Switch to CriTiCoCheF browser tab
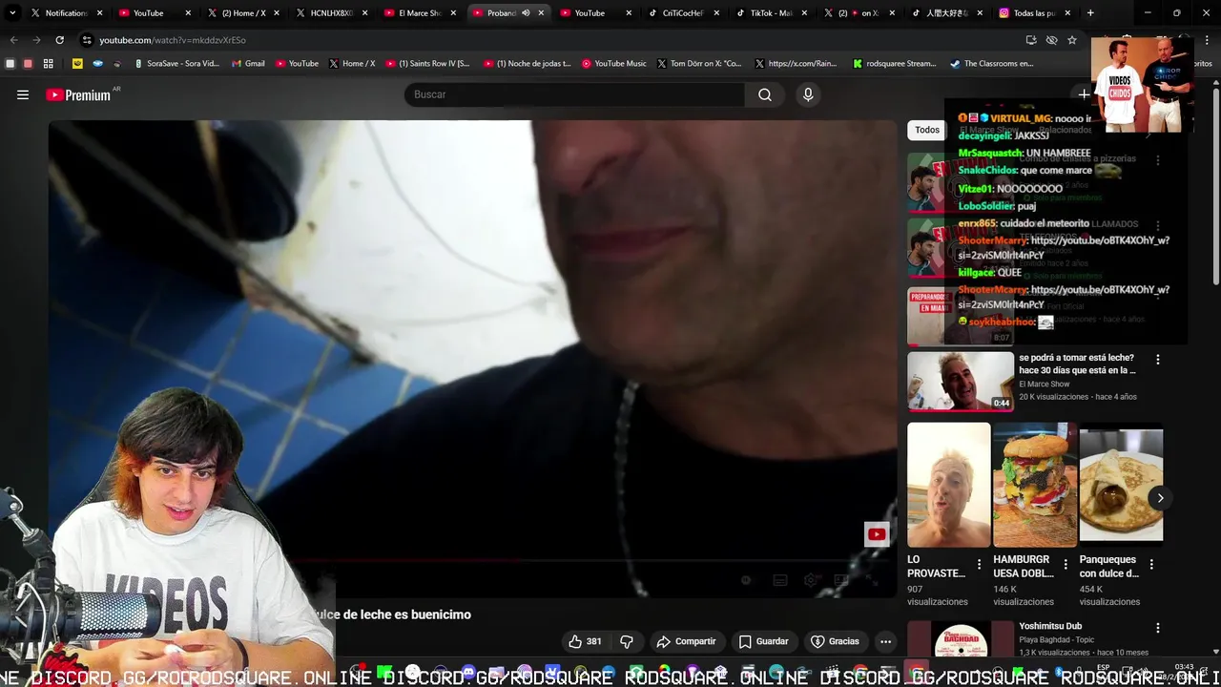1221x687 pixels. tap(683, 13)
